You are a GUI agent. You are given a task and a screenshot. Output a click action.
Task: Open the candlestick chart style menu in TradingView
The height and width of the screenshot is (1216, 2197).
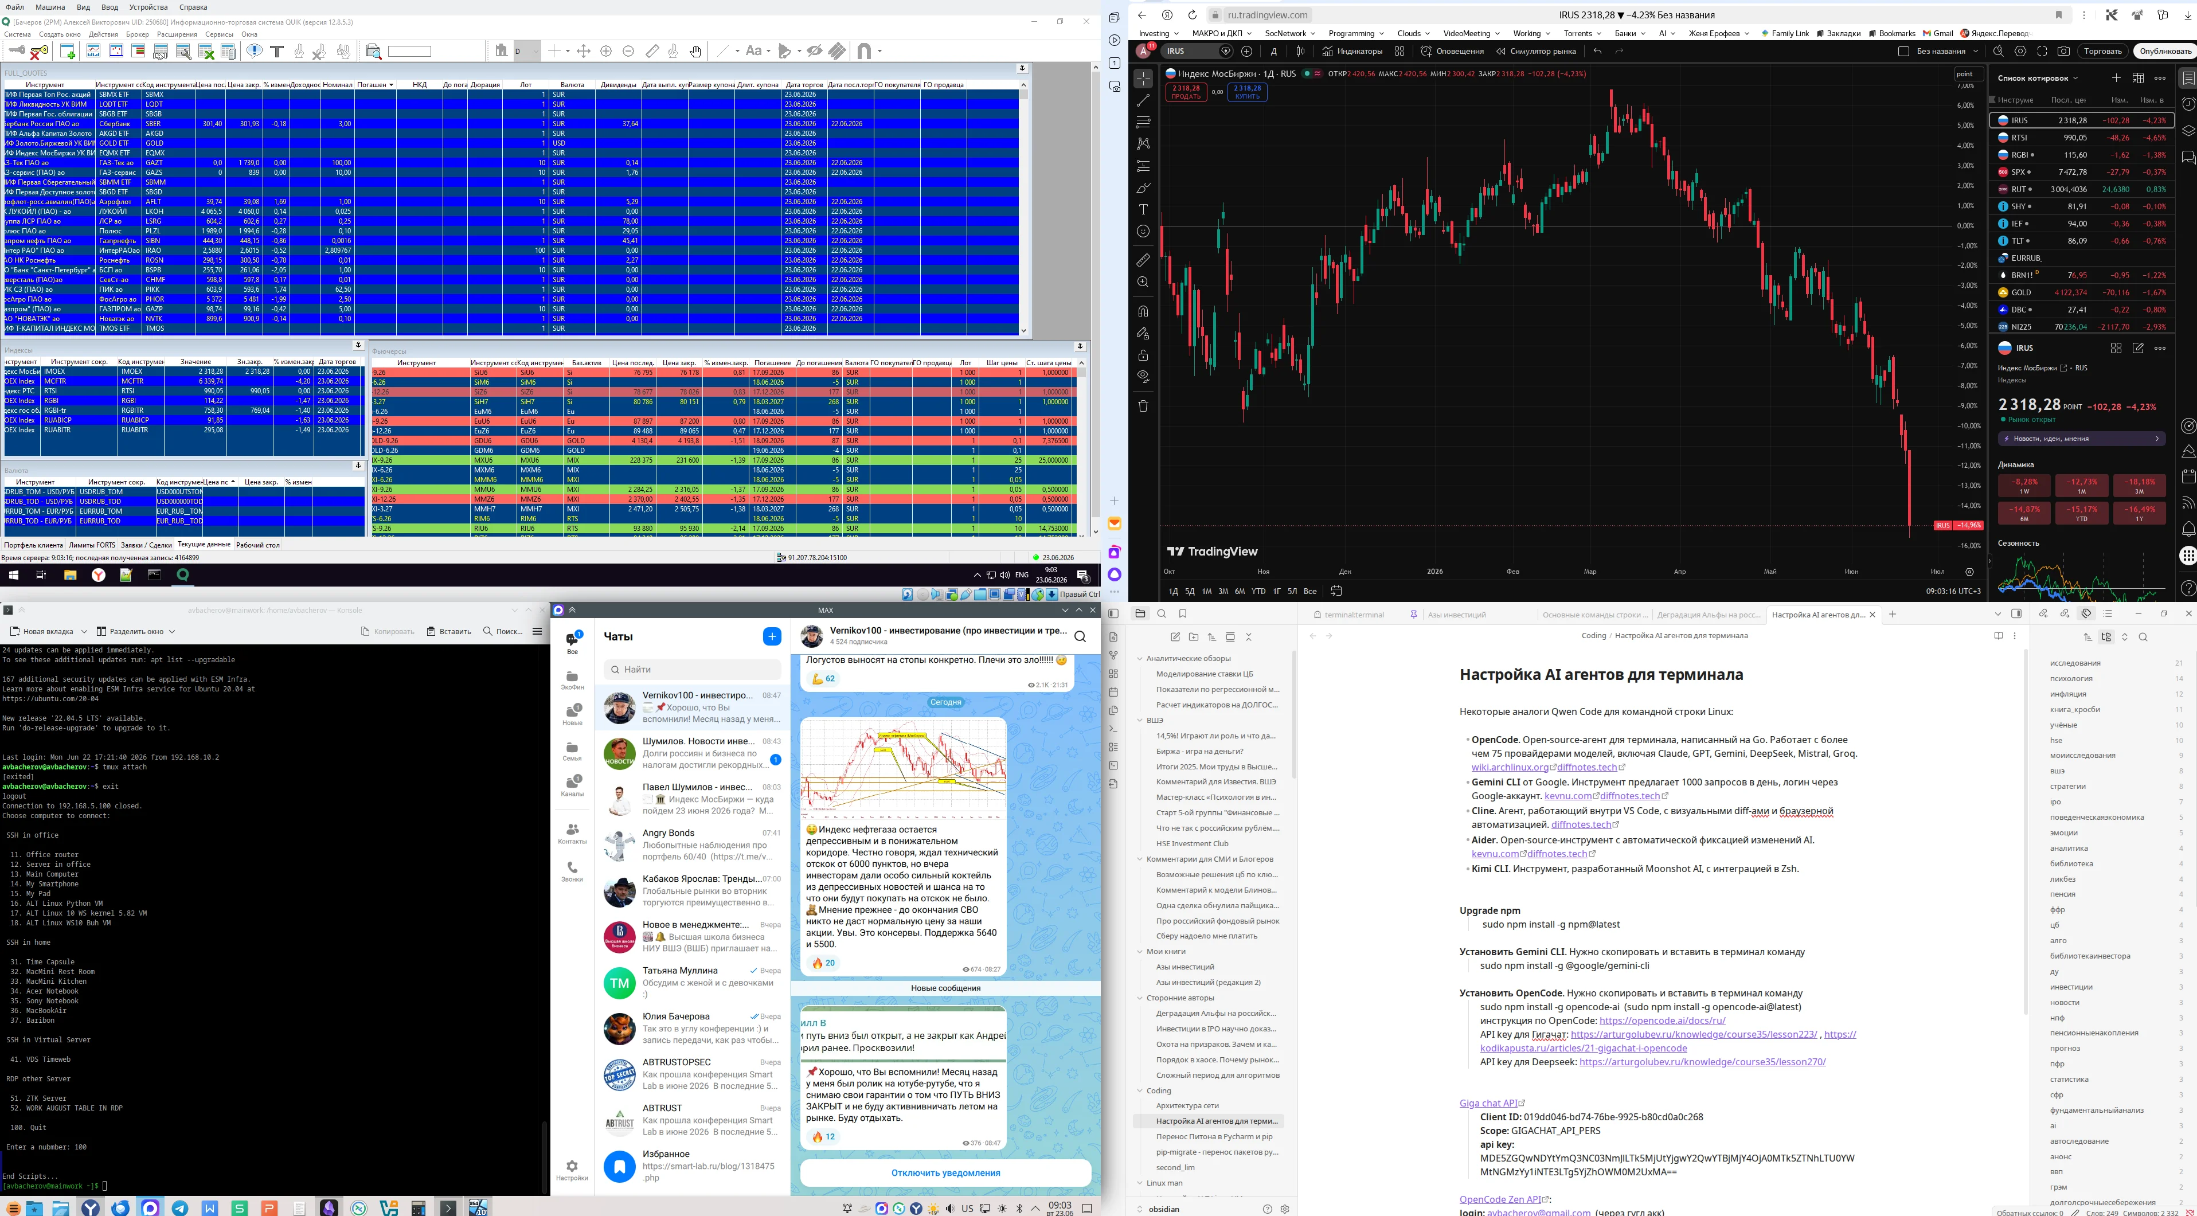pyautogui.click(x=1301, y=51)
